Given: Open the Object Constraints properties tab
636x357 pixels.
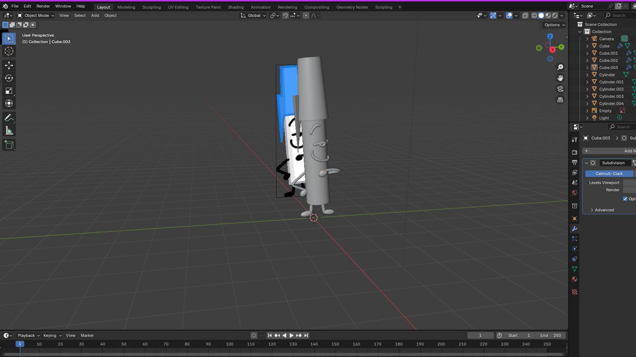Looking at the screenshot, I should [x=575, y=259].
